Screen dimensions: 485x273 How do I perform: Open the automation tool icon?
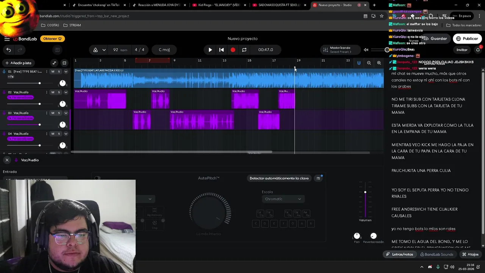pos(54,63)
